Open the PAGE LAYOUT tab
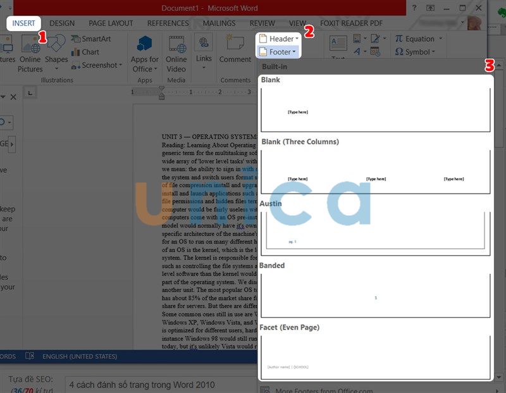506x393 pixels. pyautogui.click(x=111, y=23)
